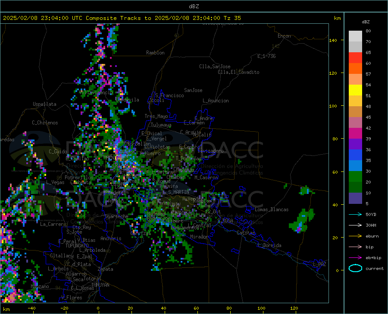Viewport: 388px width, 314px height.
Task: Click the Ugarteche label
Action: point(116,216)
